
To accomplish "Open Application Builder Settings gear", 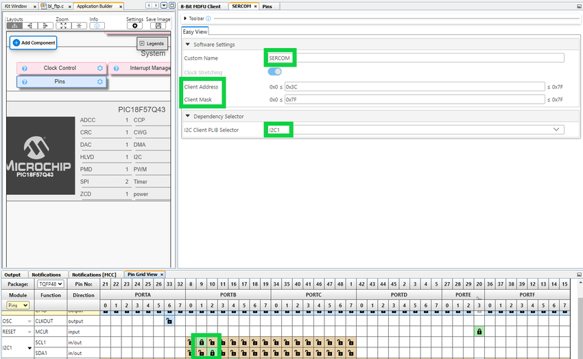I will tap(135, 26).
